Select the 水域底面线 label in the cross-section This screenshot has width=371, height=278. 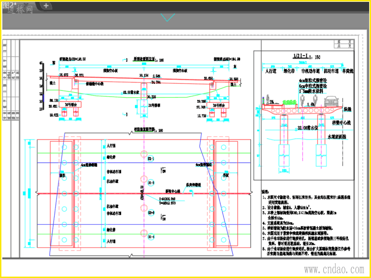(338, 137)
